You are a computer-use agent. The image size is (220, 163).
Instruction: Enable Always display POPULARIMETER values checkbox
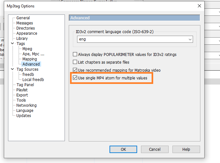(x=75, y=54)
